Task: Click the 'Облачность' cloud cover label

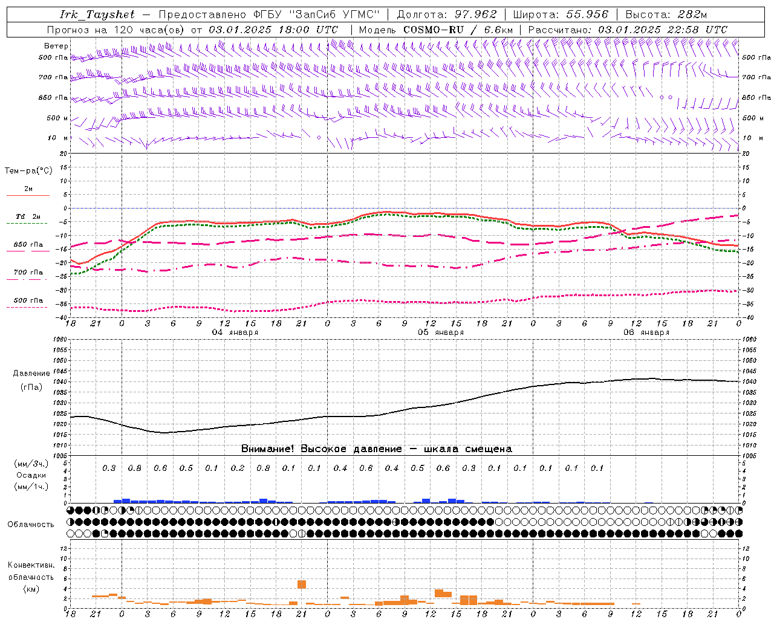Action: 31,525
